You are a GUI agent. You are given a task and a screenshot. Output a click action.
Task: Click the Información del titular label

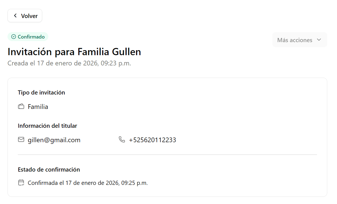pos(47,126)
